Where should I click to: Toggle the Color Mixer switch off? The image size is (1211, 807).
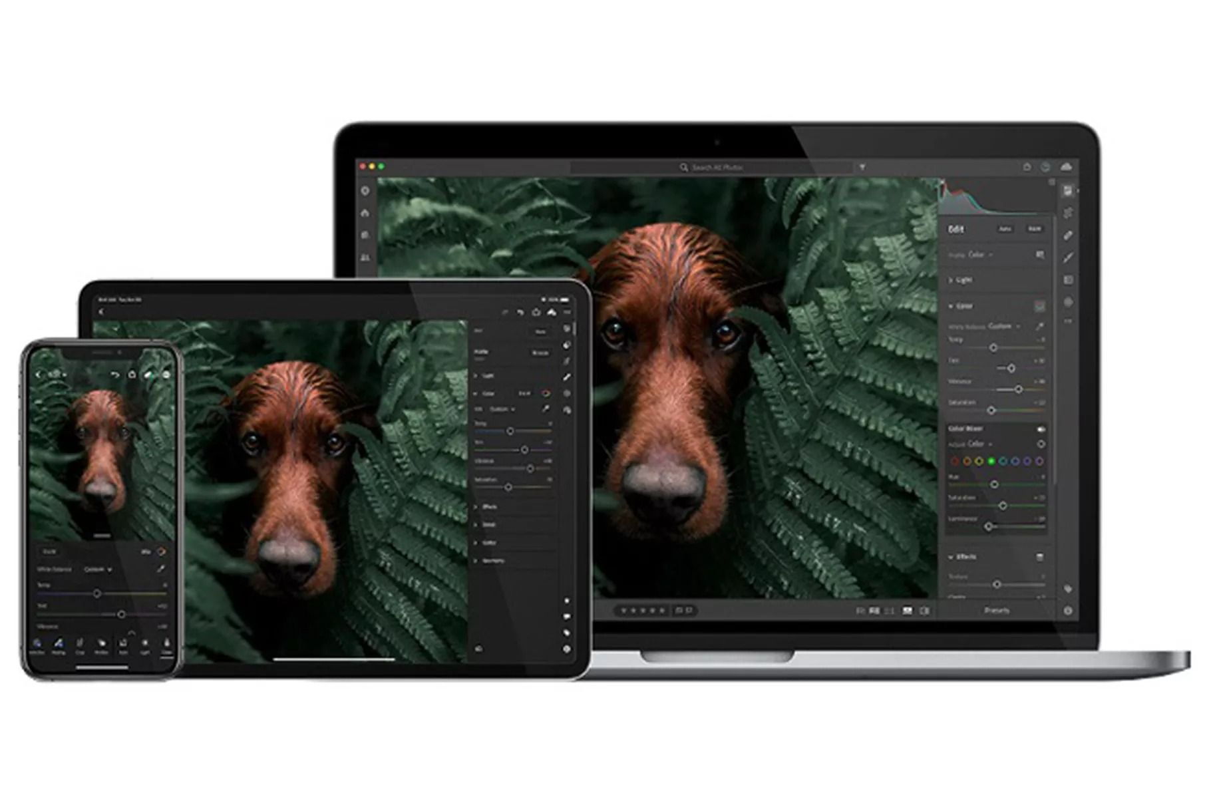1041,429
